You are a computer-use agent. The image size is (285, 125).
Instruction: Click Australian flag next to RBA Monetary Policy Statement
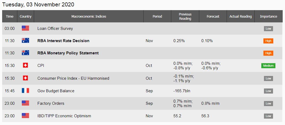[26, 53]
